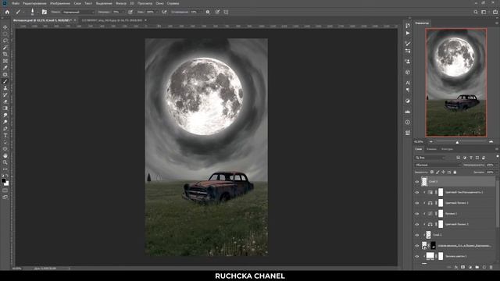
Task: Open the brush settings panel icon
Action: [x=45, y=12]
